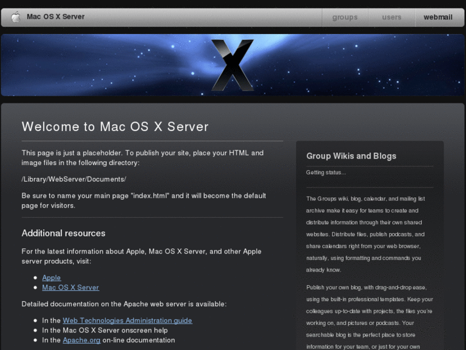Click the placeholder notice paragraph
Screen dimensions: 466x350
[x=142, y=157]
